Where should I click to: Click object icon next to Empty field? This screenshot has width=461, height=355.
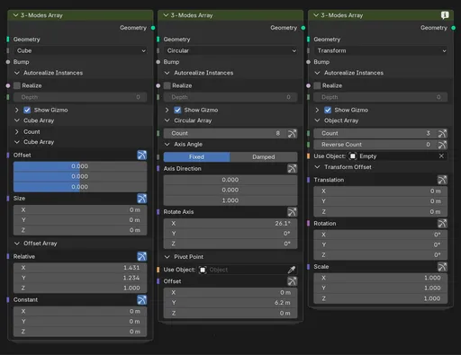click(353, 156)
